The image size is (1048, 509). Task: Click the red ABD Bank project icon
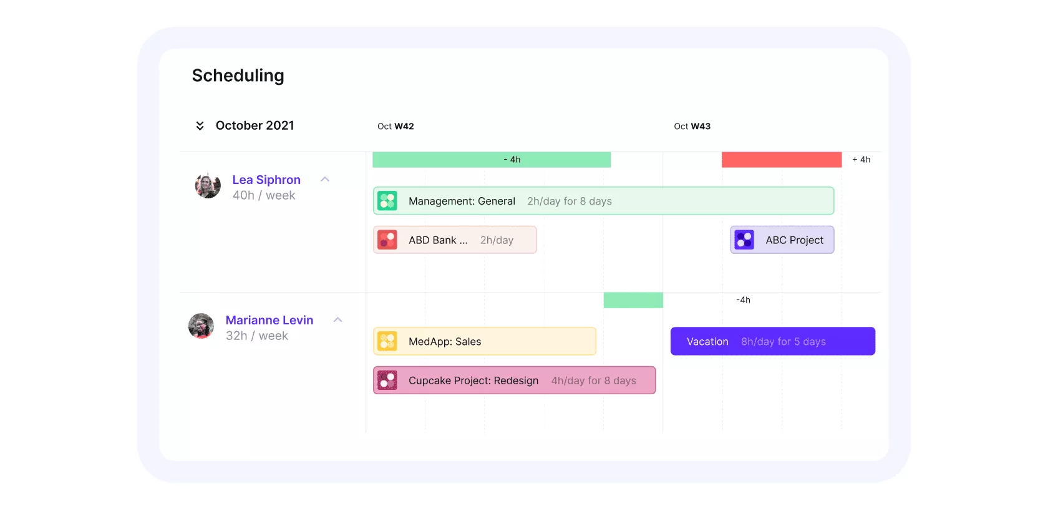387,240
